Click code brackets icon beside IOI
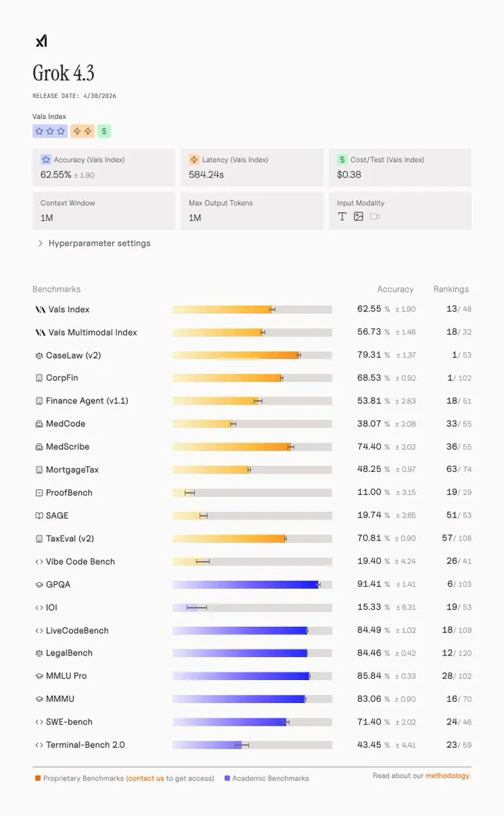The width and height of the screenshot is (504, 816). pyautogui.click(x=39, y=608)
